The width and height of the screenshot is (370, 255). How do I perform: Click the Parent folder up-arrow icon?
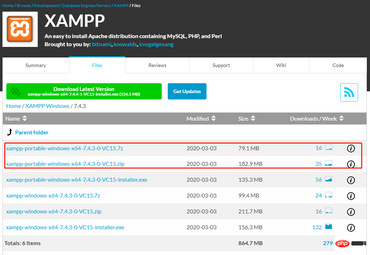pyautogui.click(x=10, y=132)
